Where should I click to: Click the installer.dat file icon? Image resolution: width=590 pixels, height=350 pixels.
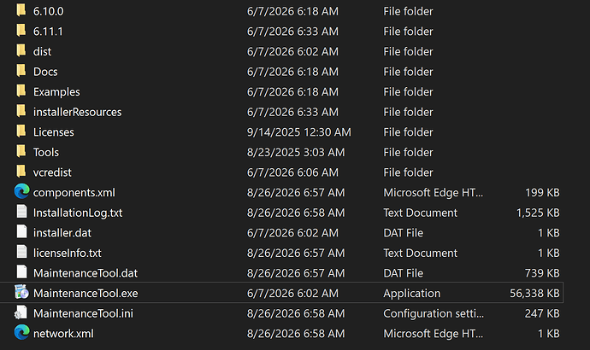tap(22, 231)
